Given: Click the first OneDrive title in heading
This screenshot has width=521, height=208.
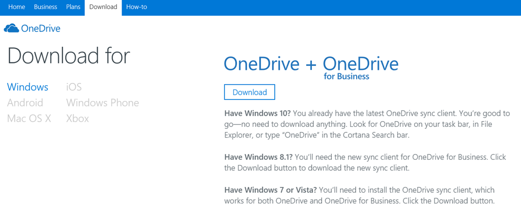Looking at the screenshot, I should [x=262, y=64].
